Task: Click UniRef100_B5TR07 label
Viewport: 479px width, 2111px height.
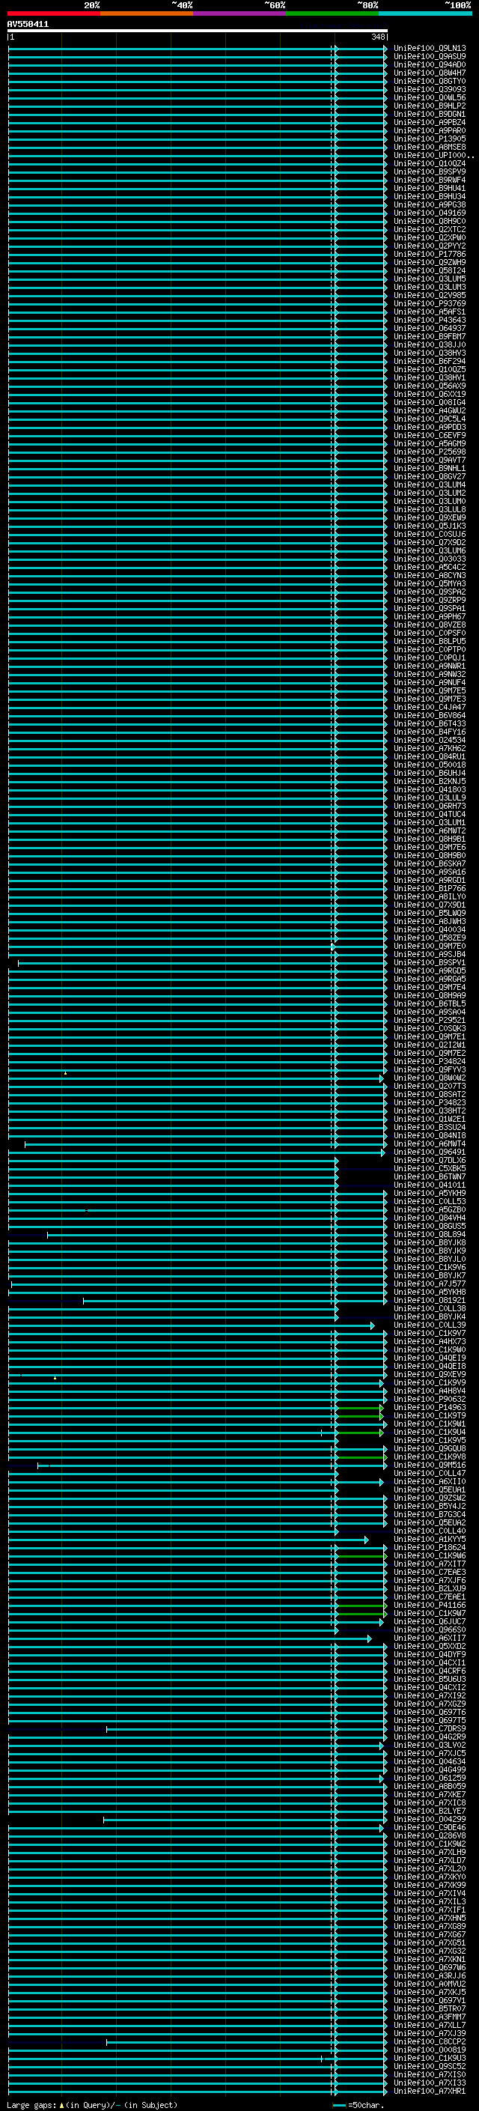Action: point(429,2008)
